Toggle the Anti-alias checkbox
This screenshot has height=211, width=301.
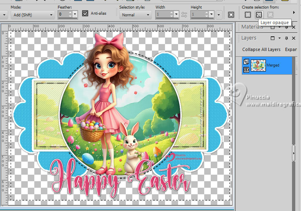tap(85, 13)
